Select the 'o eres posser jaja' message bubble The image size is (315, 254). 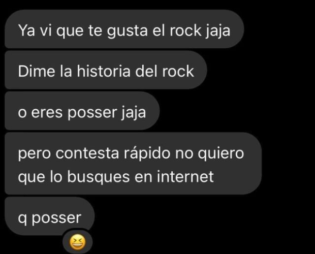point(82,111)
